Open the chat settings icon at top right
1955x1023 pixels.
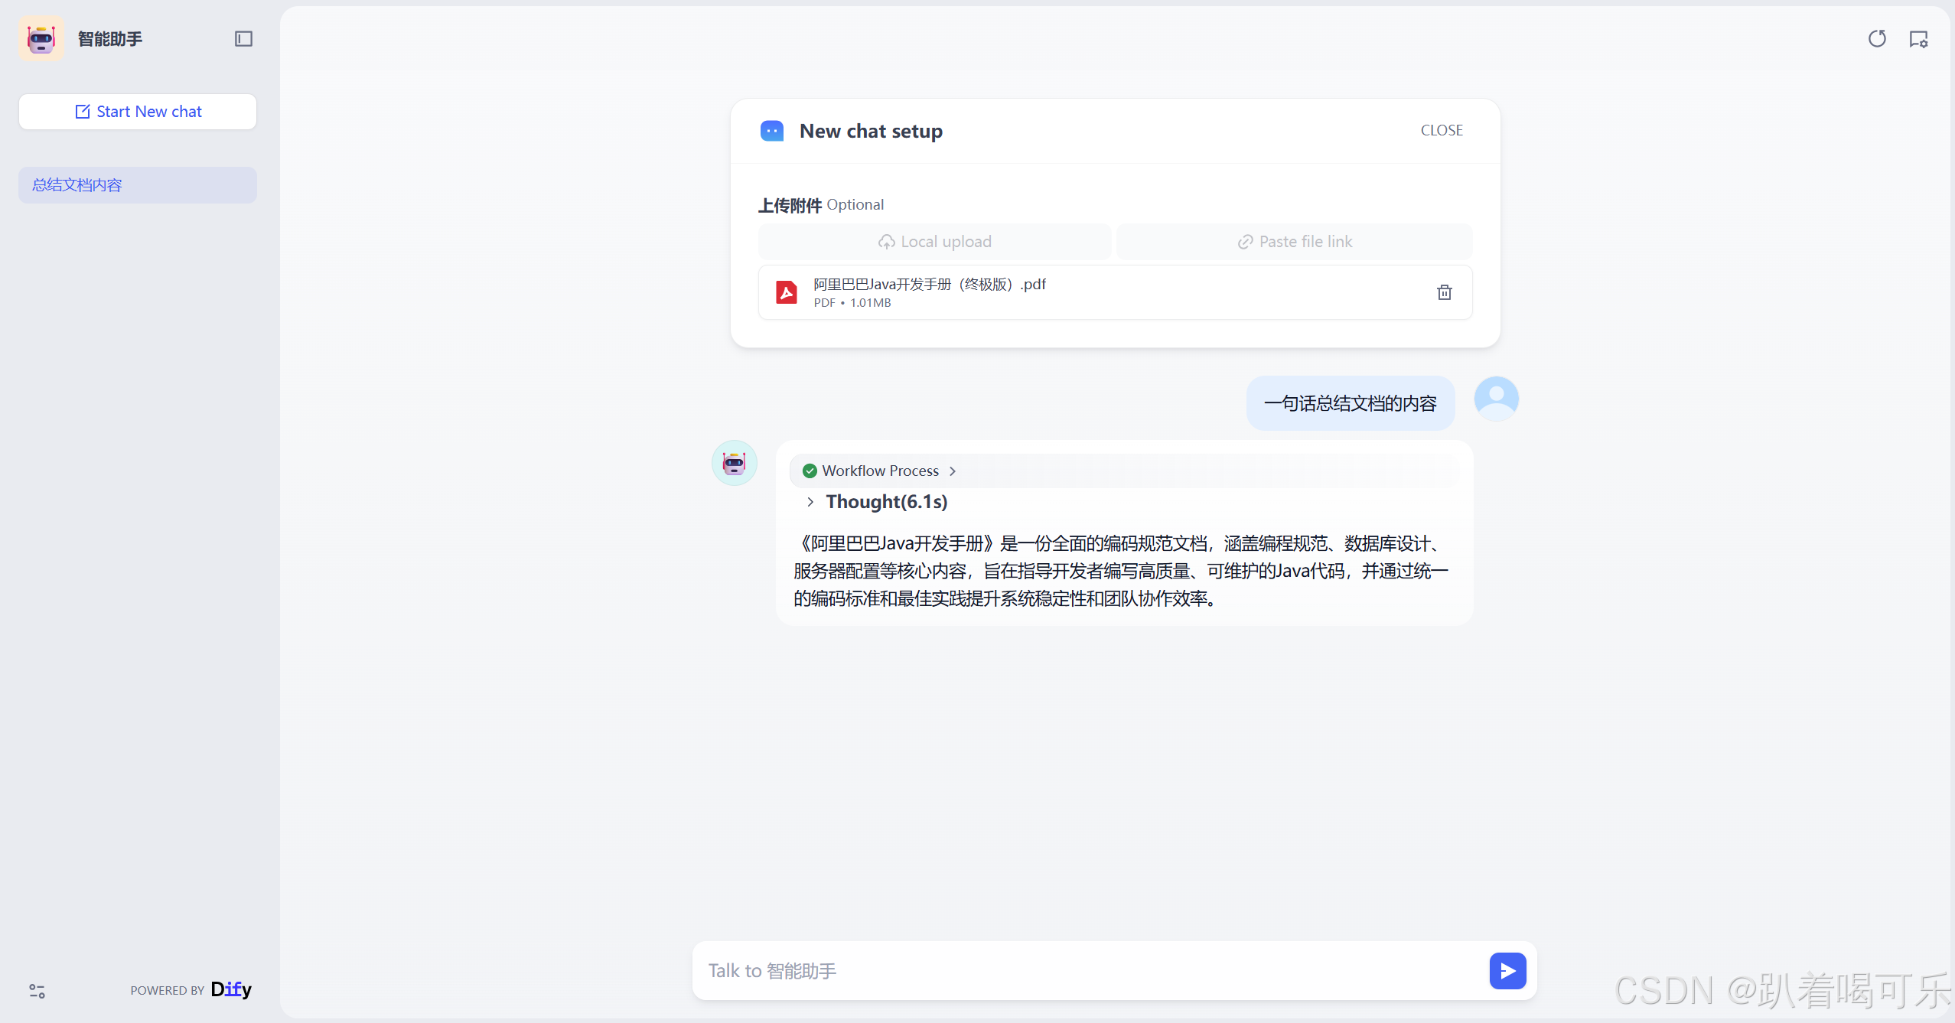pyautogui.click(x=1918, y=39)
